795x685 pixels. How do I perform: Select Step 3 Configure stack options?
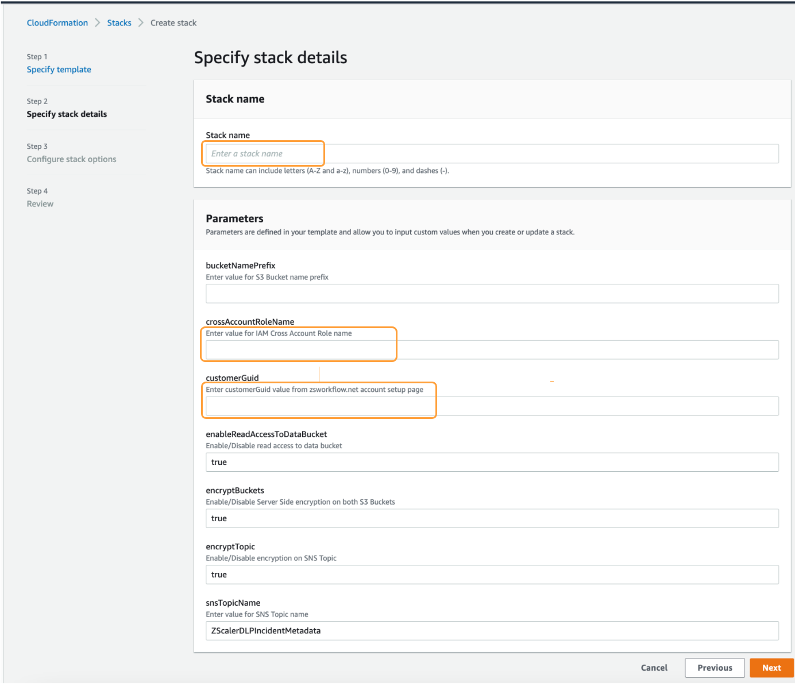click(x=71, y=159)
